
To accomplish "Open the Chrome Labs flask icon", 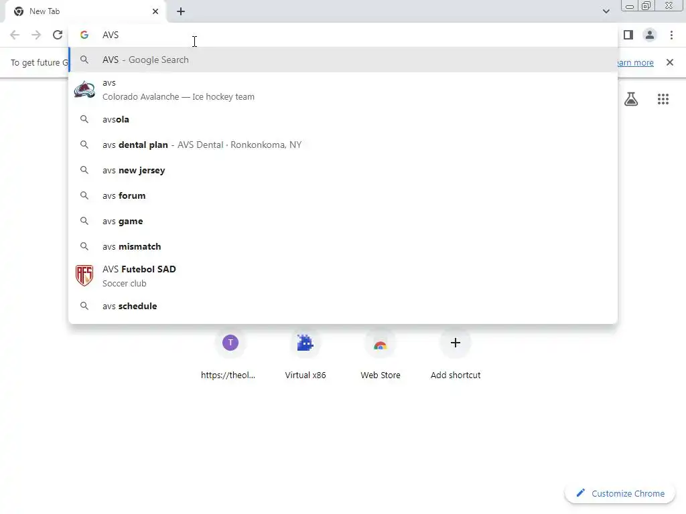I will (x=631, y=99).
